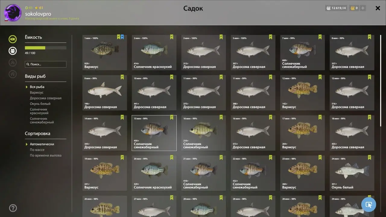Image resolution: width=386 pixels, height=217 pixels.
Task: Filter fish list by Окунь белый
Action: [40, 104]
